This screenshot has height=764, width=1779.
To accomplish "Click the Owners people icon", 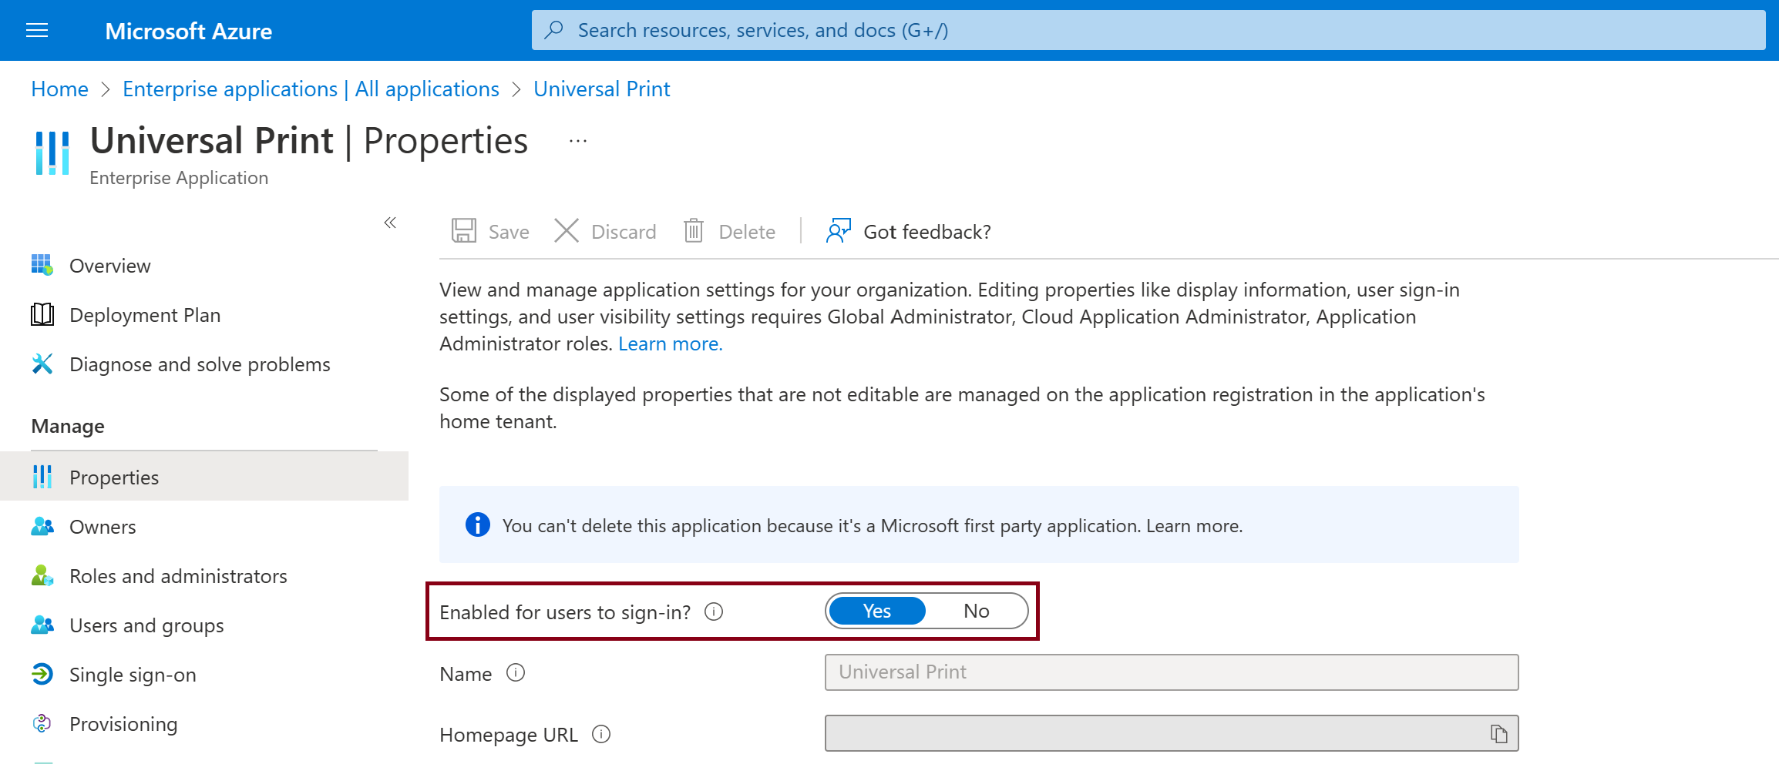I will coord(42,526).
